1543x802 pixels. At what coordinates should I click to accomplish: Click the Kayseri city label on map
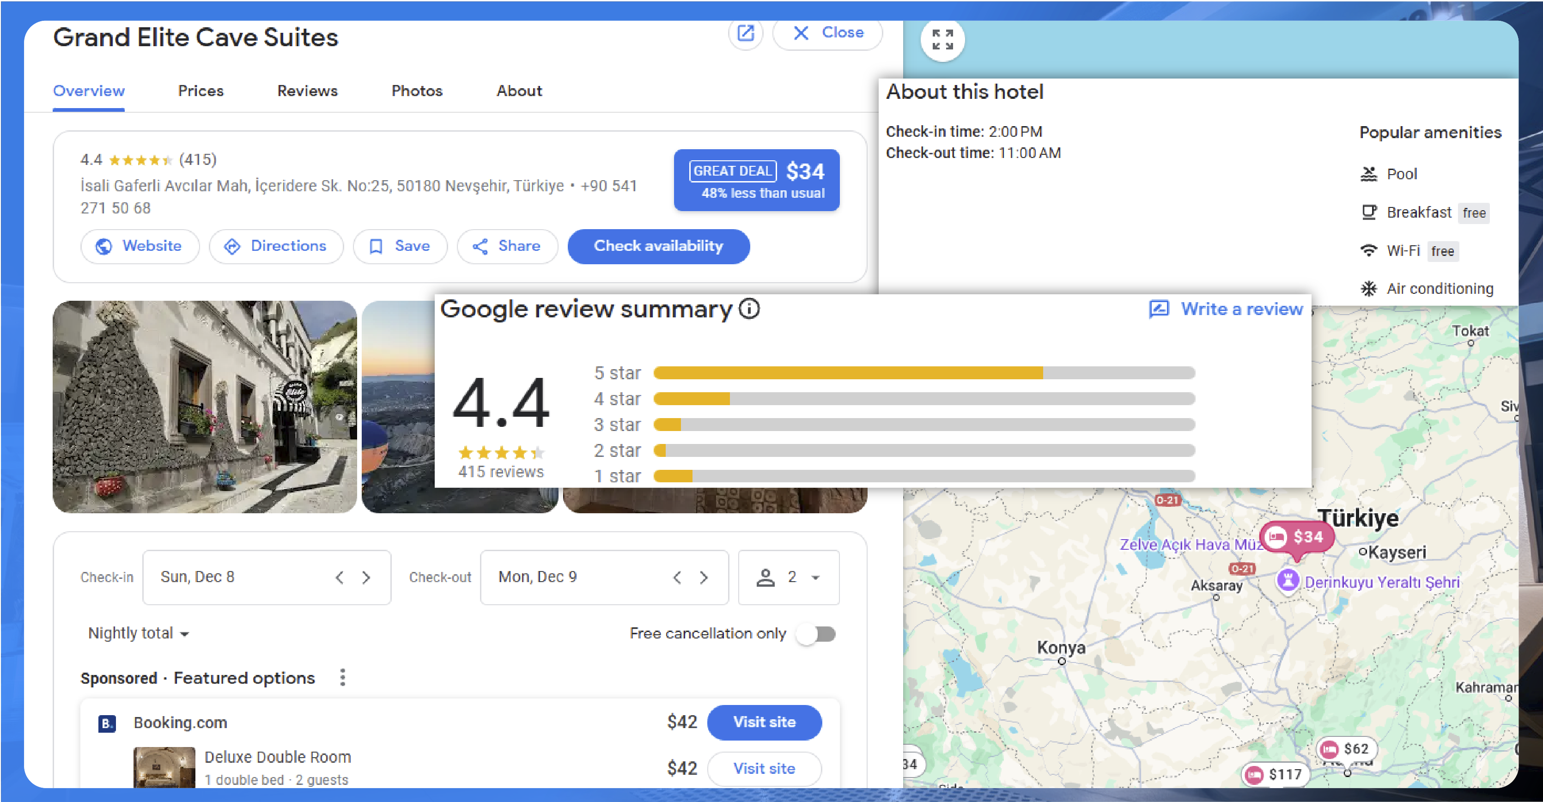(1397, 552)
